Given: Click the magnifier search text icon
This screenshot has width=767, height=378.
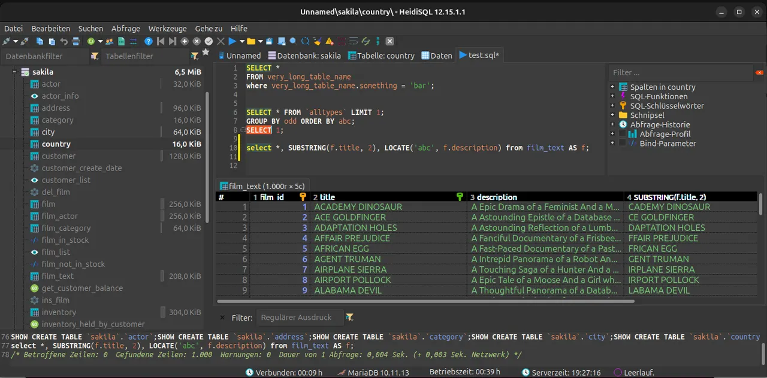Looking at the screenshot, I should 293,41.
